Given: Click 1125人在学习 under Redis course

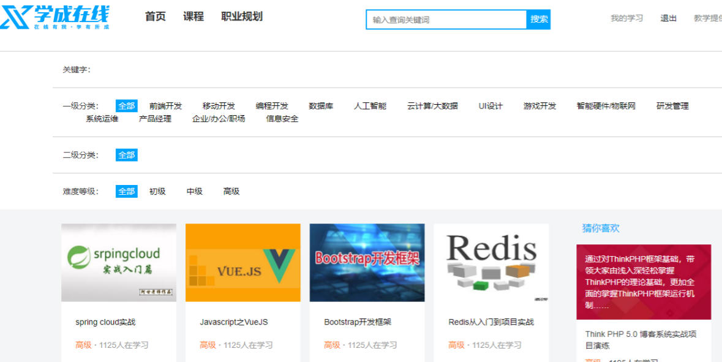Looking at the screenshot, I should tap(497, 345).
